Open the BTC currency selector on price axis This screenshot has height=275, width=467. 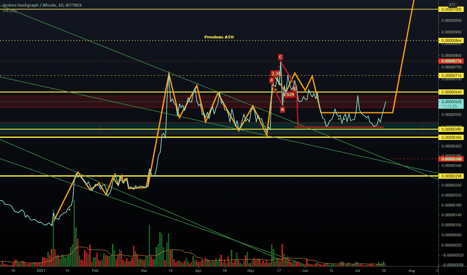click(452, 5)
